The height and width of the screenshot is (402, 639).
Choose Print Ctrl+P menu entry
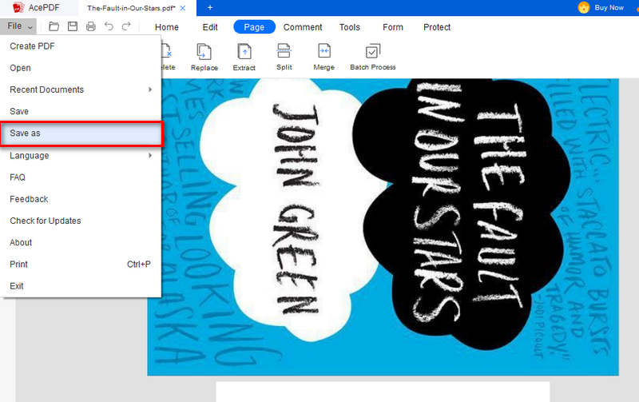coord(81,265)
